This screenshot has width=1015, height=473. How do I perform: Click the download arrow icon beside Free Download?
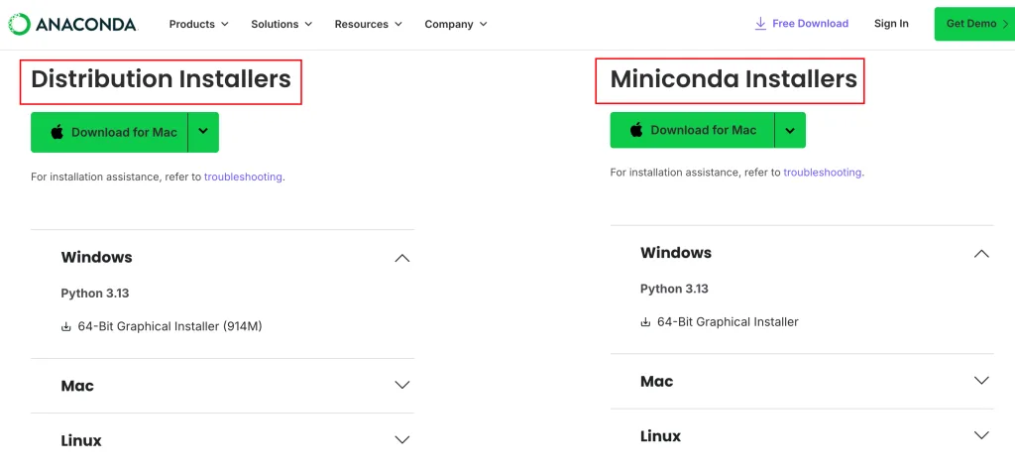[x=760, y=24]
